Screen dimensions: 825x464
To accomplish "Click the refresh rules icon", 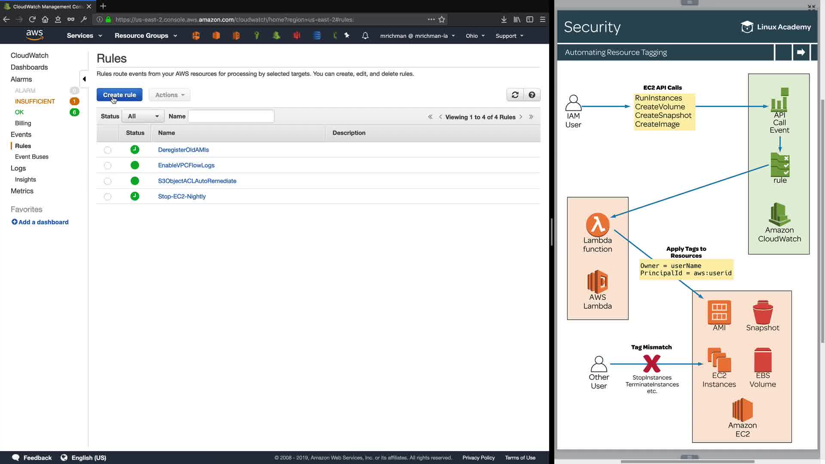I will coord(515,95).
